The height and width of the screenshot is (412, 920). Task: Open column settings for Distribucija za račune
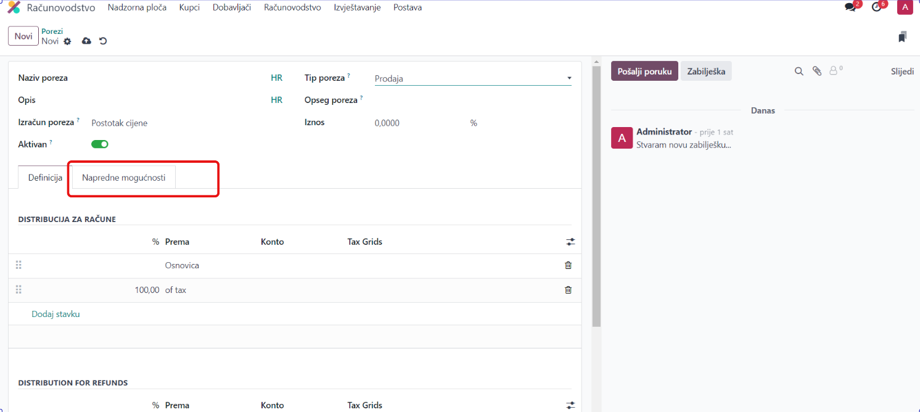click(x=570, y=242)
